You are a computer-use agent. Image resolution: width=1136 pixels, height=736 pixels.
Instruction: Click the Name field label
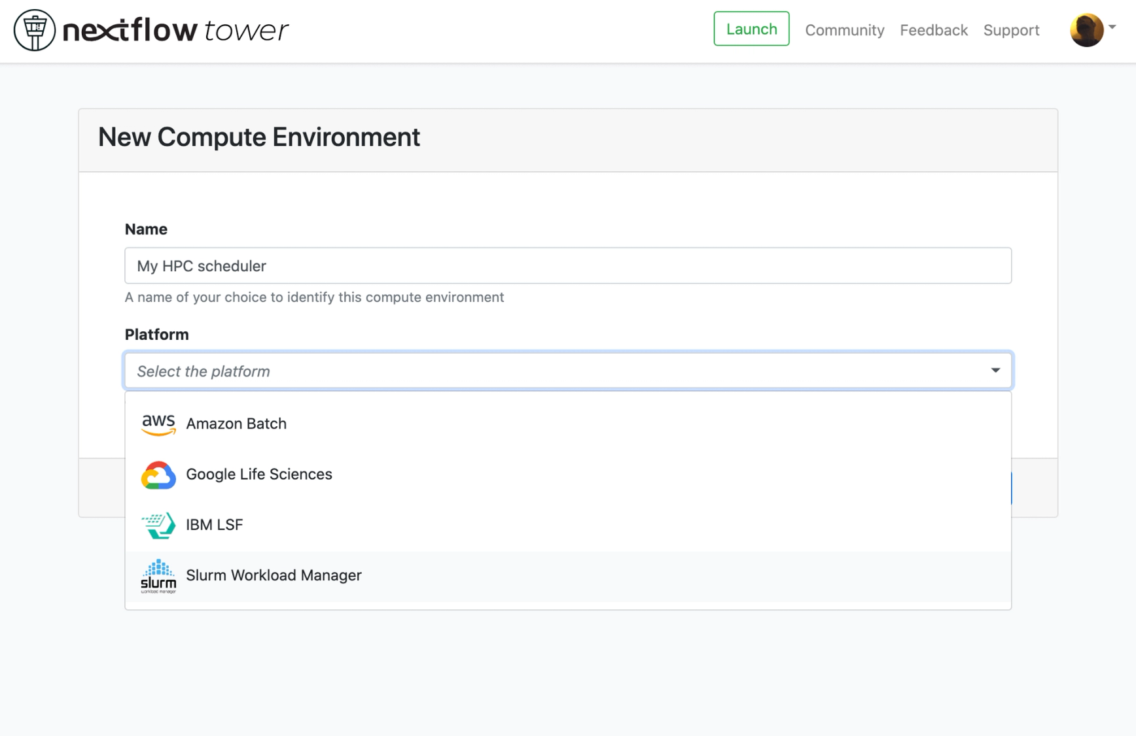(x=146, y=229)
